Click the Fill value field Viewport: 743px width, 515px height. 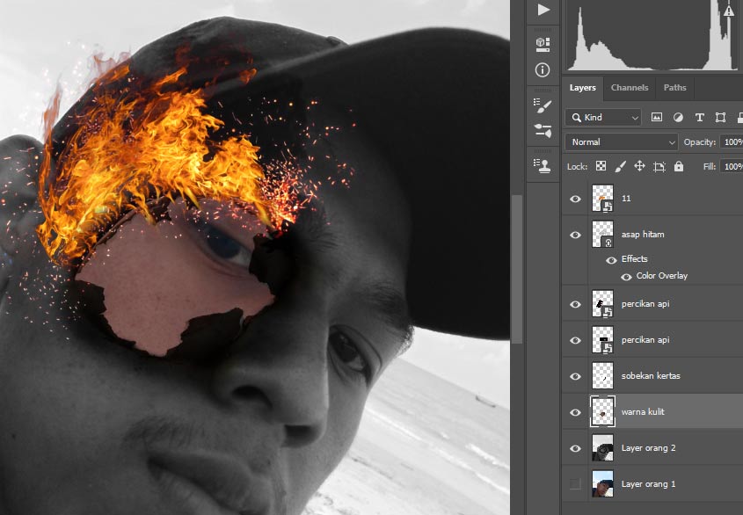[x=732, y=166]
